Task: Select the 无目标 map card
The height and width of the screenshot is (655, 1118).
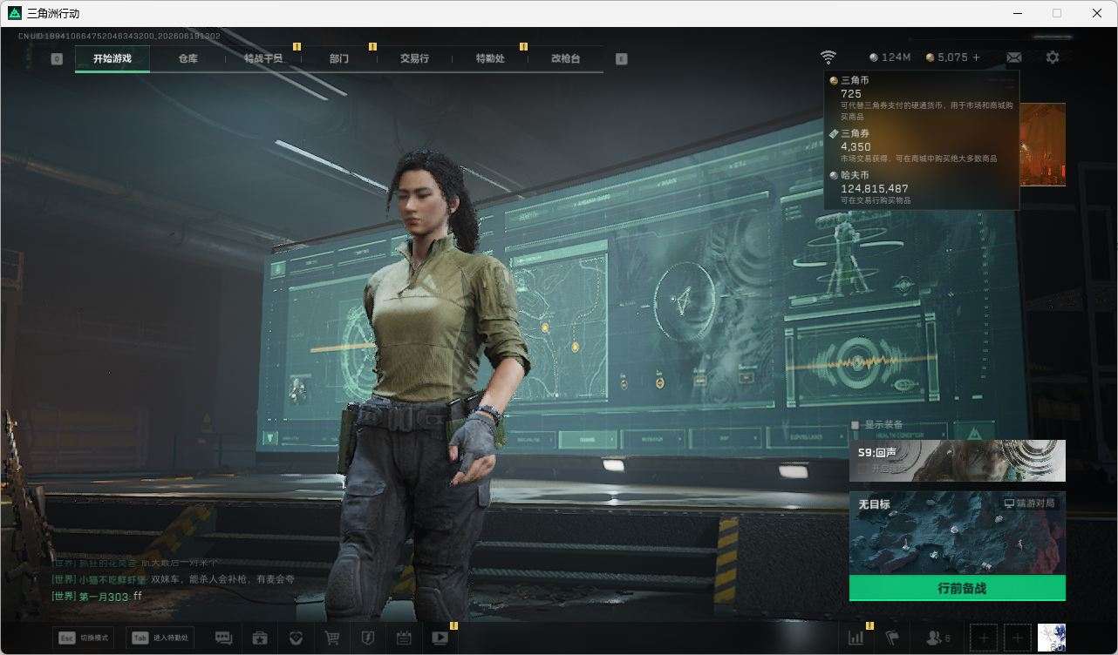Action: (958, 533)
